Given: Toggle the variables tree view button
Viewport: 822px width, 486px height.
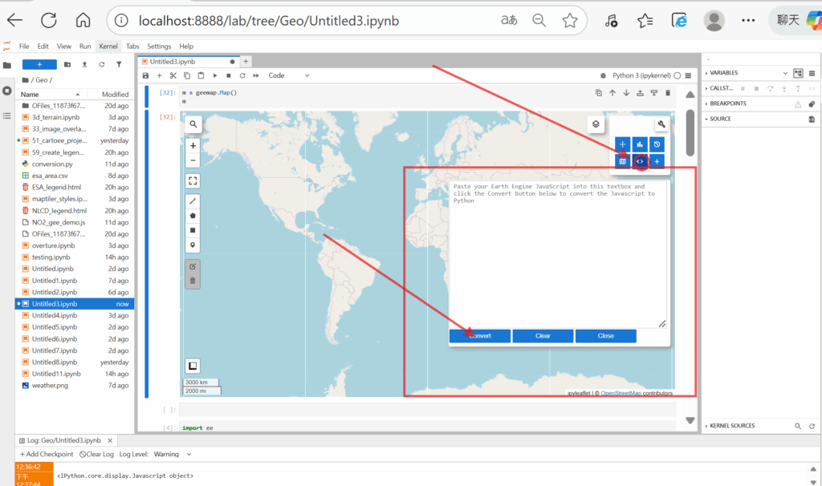Looking at the screenshot, I should point(797,73).
